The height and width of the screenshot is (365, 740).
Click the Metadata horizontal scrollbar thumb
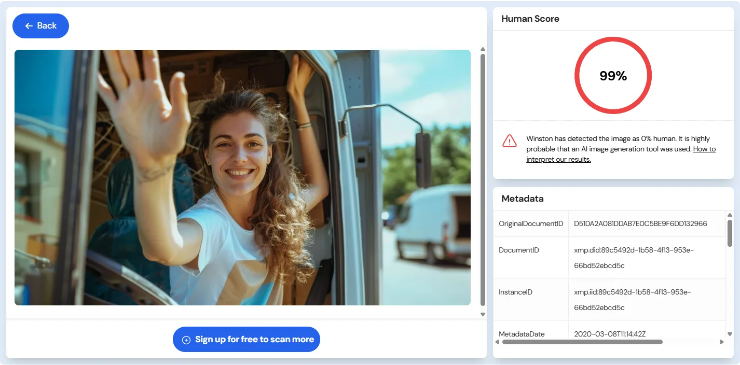coord(582,342)
